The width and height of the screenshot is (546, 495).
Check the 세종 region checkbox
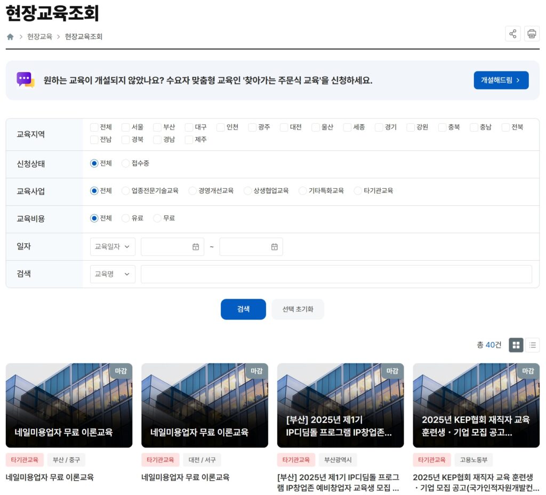tap(347, 127)
